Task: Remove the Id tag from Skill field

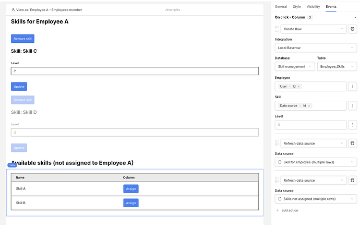Action: pyautogui.click(x=309, y=106)
